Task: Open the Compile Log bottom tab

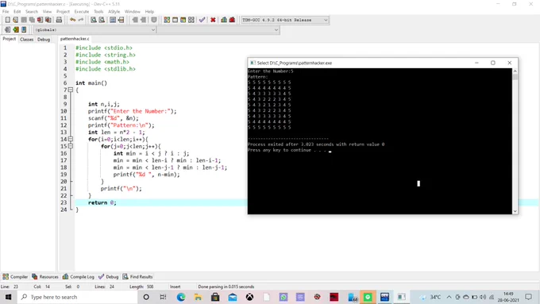Action: 79,276
